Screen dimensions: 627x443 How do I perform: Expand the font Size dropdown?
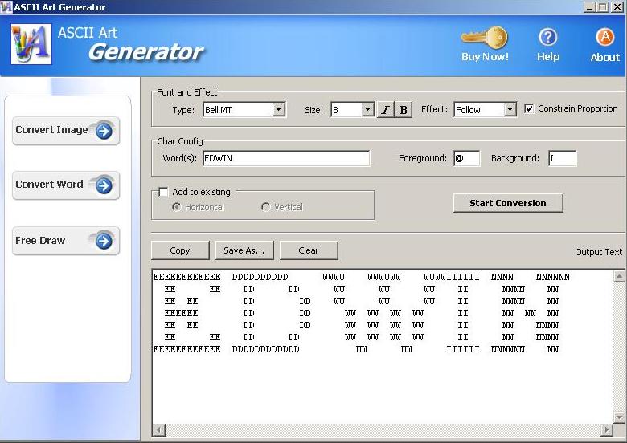367,109
